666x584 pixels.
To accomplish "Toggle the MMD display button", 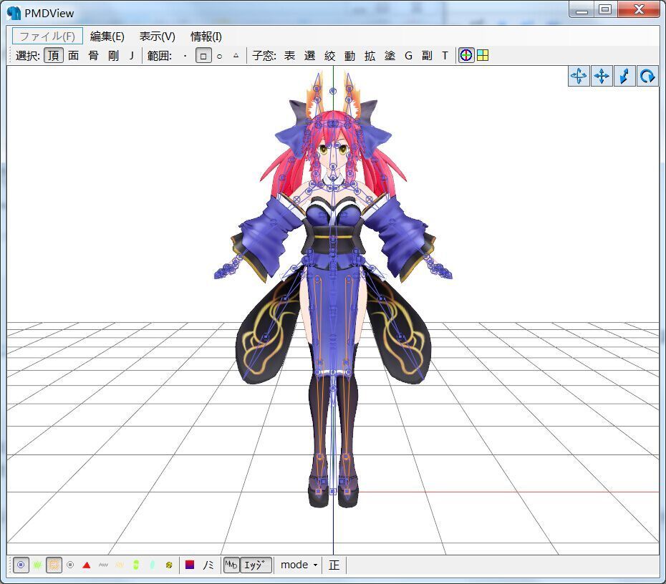I will coord(231,565).
